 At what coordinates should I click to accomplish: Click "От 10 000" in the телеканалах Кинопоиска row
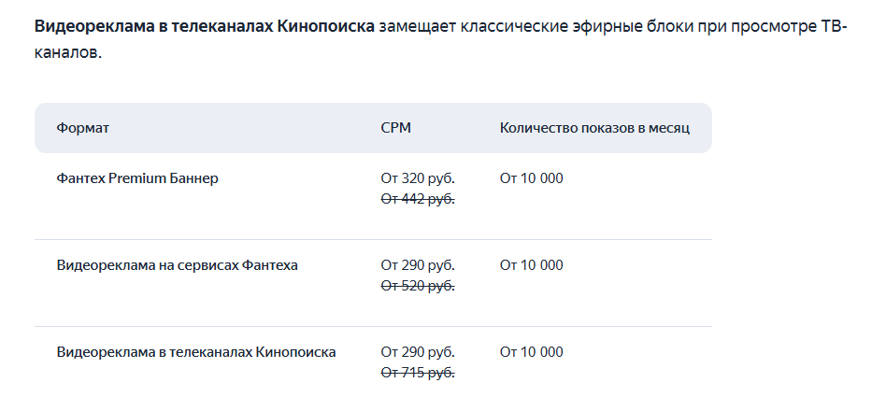(531, 352)
